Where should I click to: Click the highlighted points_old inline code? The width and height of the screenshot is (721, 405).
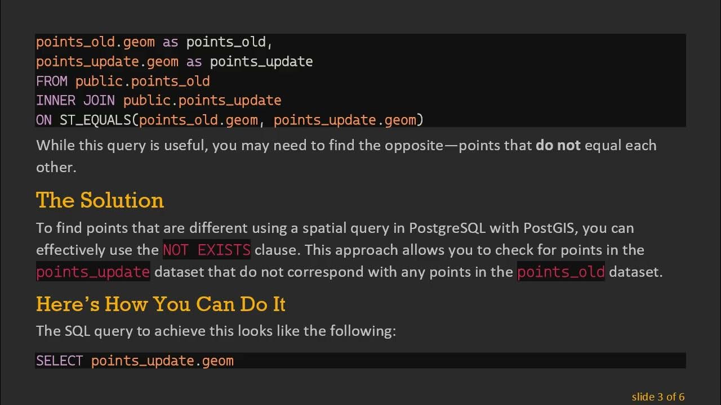click(x=560, y=272)
